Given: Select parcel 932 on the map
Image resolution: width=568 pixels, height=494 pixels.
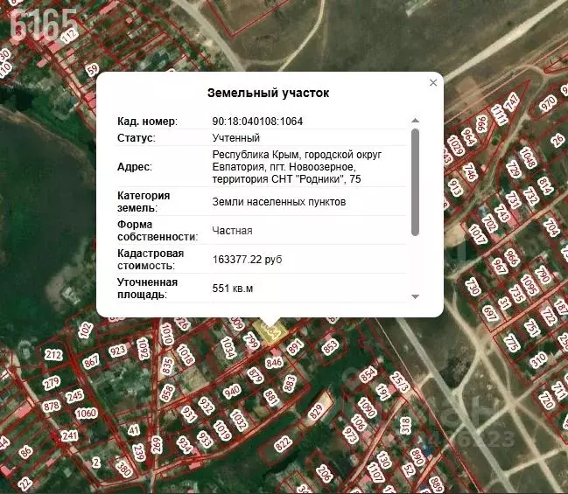Looking at the screenshot, I should pos(206,406).
